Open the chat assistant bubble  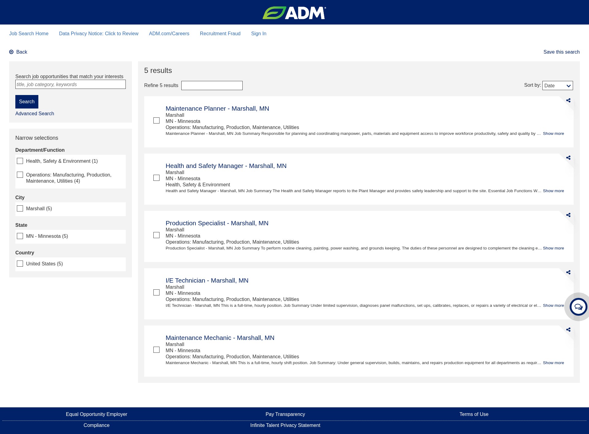pos(578,307)
